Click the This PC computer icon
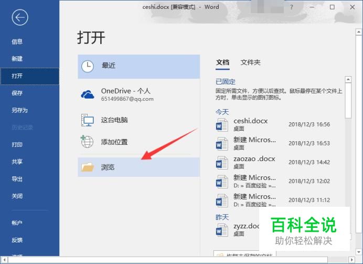Screen dimensions: 363x264 click(x=87, y=120)
